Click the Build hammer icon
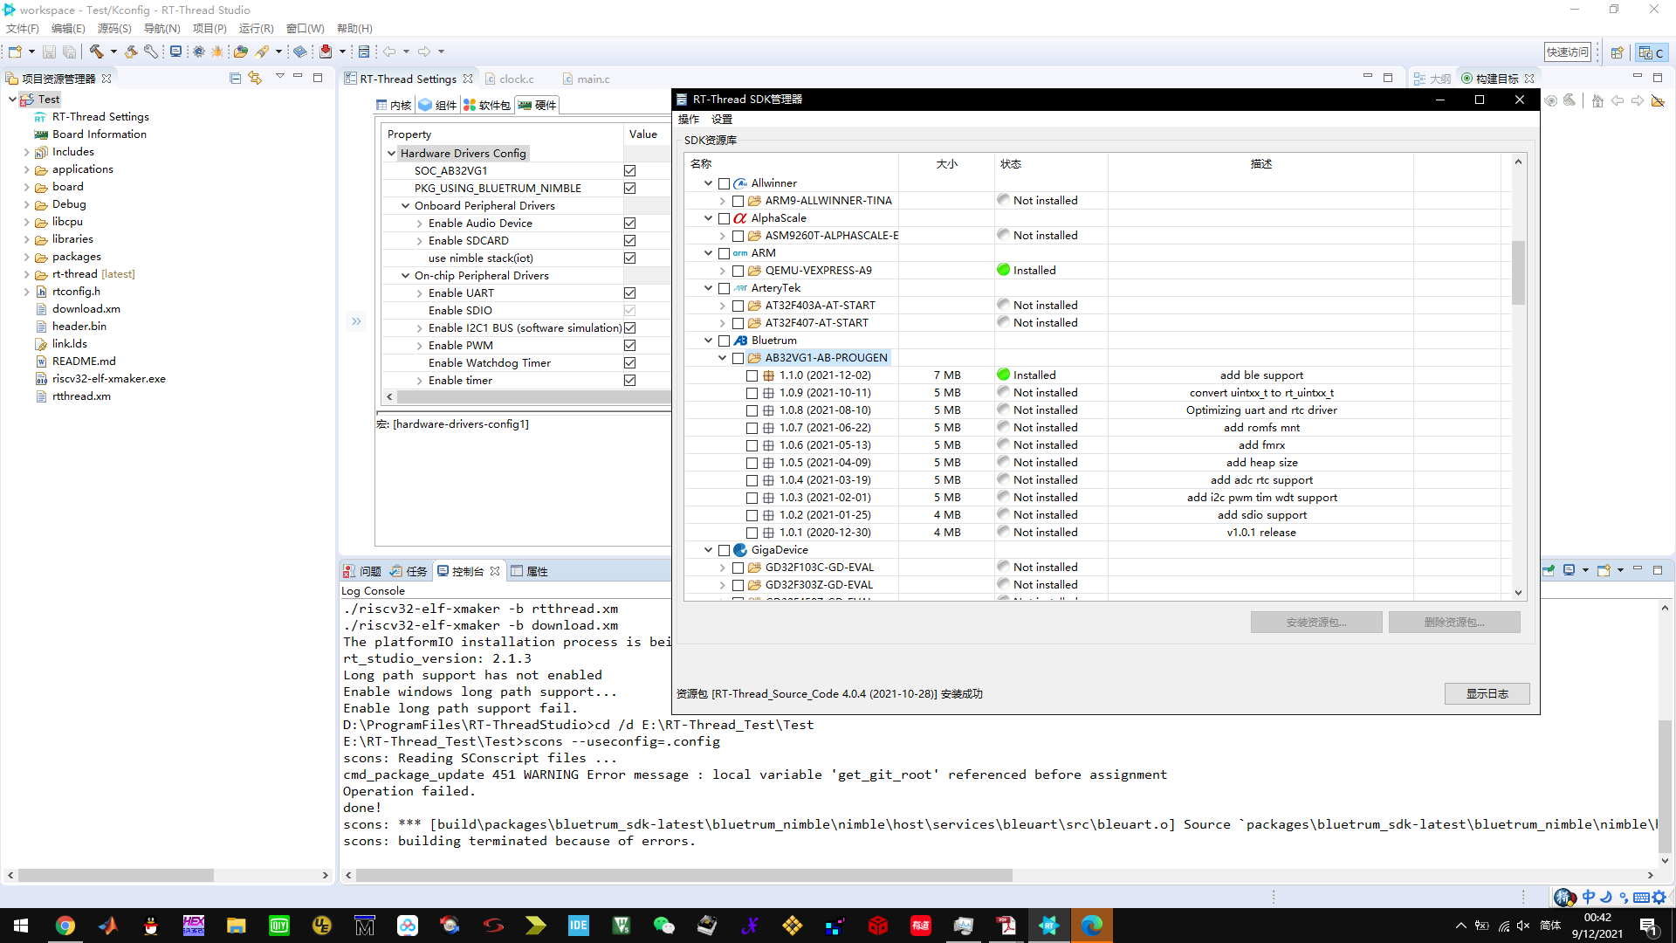This screenshot has width=1676, height=943. [x=96, y=52]
